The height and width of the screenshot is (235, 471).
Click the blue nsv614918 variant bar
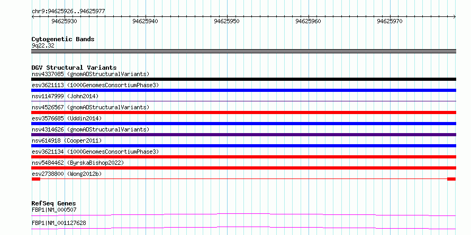point(243,146)
